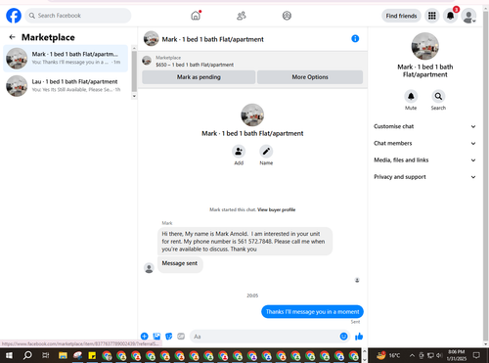Choose a GIF icon in composer

coord(181,337)
